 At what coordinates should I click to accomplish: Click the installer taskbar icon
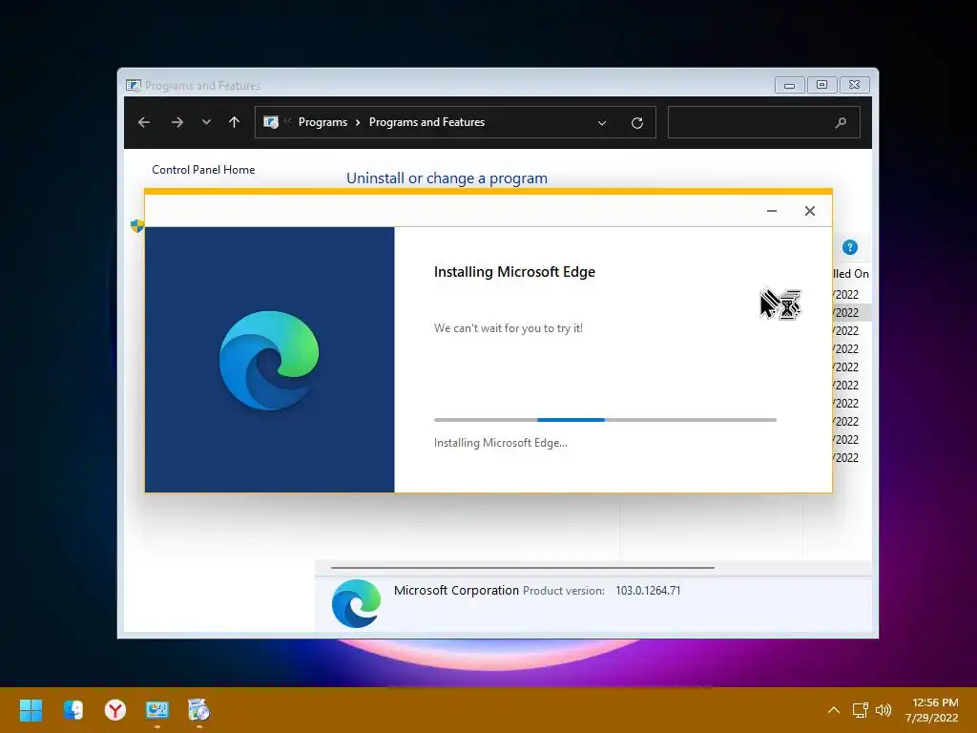click(198, 710)
